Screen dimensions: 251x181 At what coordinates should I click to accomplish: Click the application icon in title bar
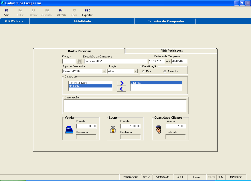point(3,3)
